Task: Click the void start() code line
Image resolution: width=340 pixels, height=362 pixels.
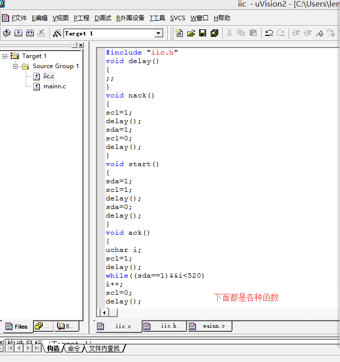Action: pos(132,164)
